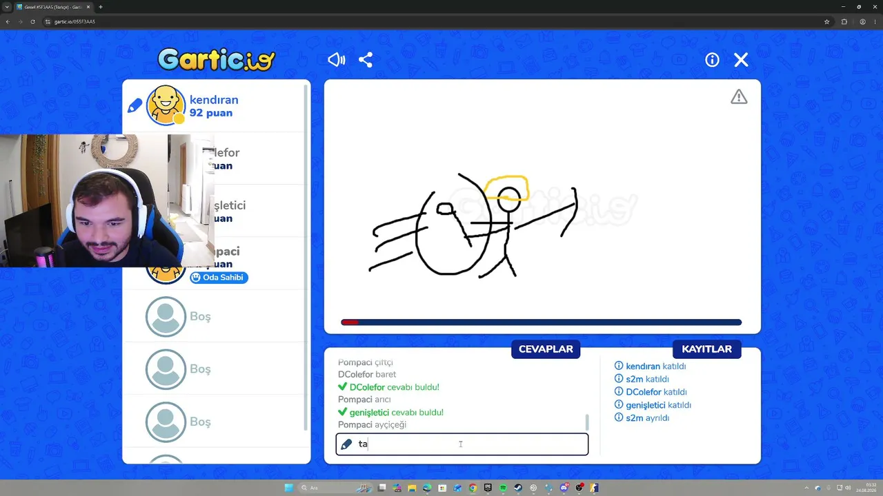Switch to the Gartic browser tab

click(x=54, y=7)
